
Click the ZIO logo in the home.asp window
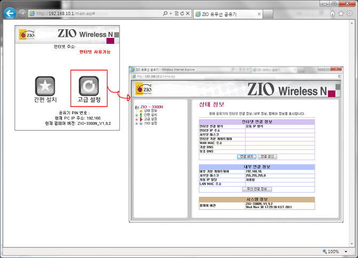pyautogui.click(x=144, y=89)
